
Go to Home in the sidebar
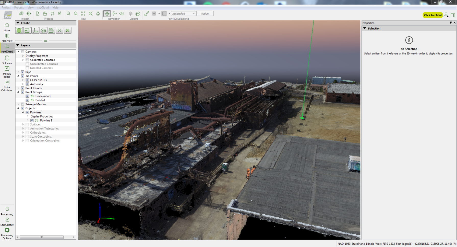(x=7, y=27)
